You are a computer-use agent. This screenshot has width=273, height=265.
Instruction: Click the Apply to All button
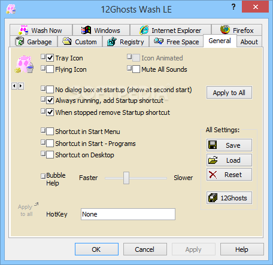pyautogui.click(x=229, y=93)
